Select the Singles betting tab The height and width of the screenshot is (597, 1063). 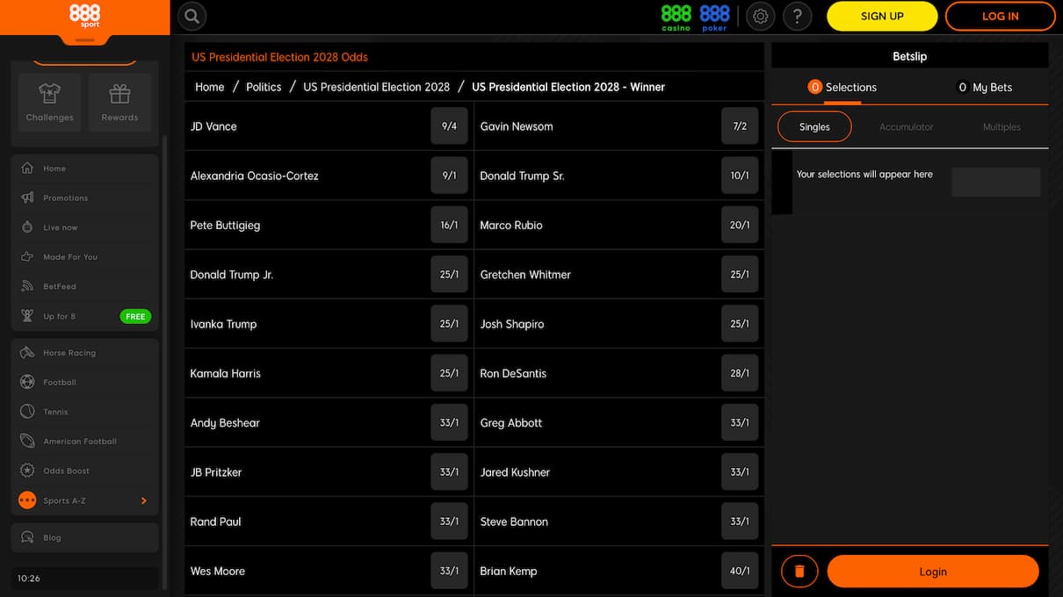tap(814, 126)
